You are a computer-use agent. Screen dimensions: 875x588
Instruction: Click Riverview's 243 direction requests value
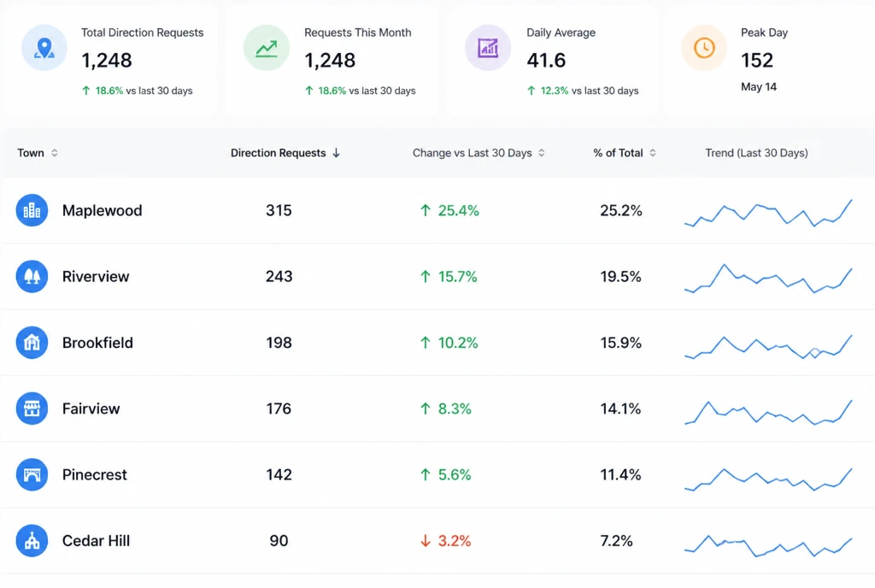pyautogui.click(x=279, y=276)
